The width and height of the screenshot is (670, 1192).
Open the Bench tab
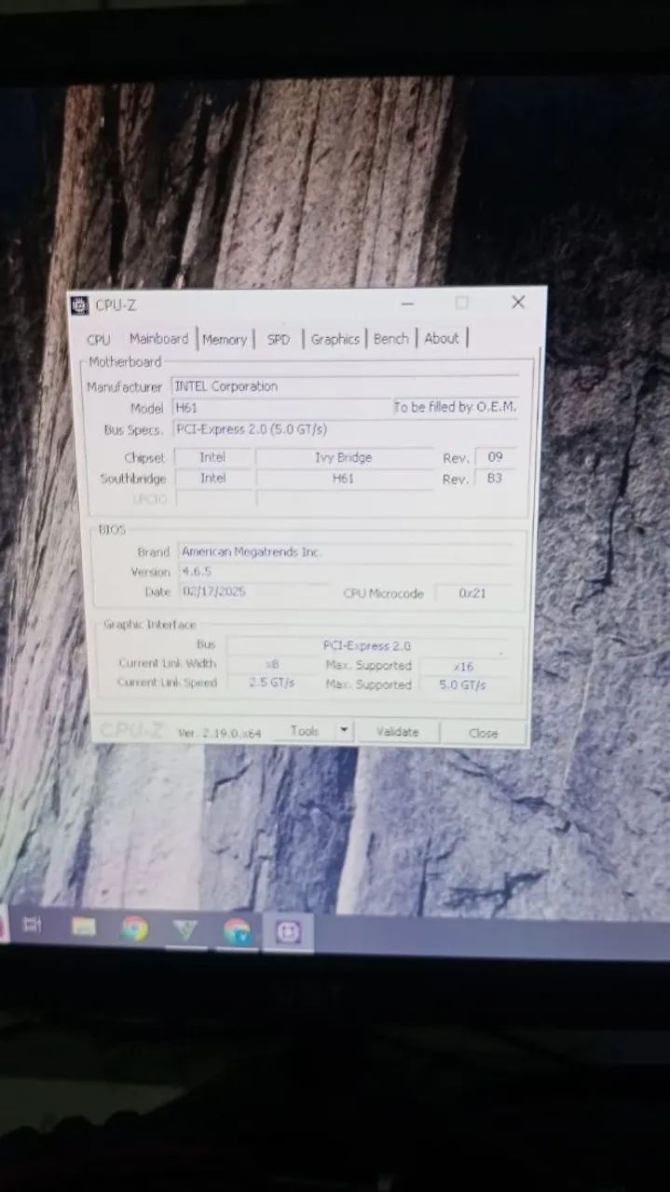390,339
